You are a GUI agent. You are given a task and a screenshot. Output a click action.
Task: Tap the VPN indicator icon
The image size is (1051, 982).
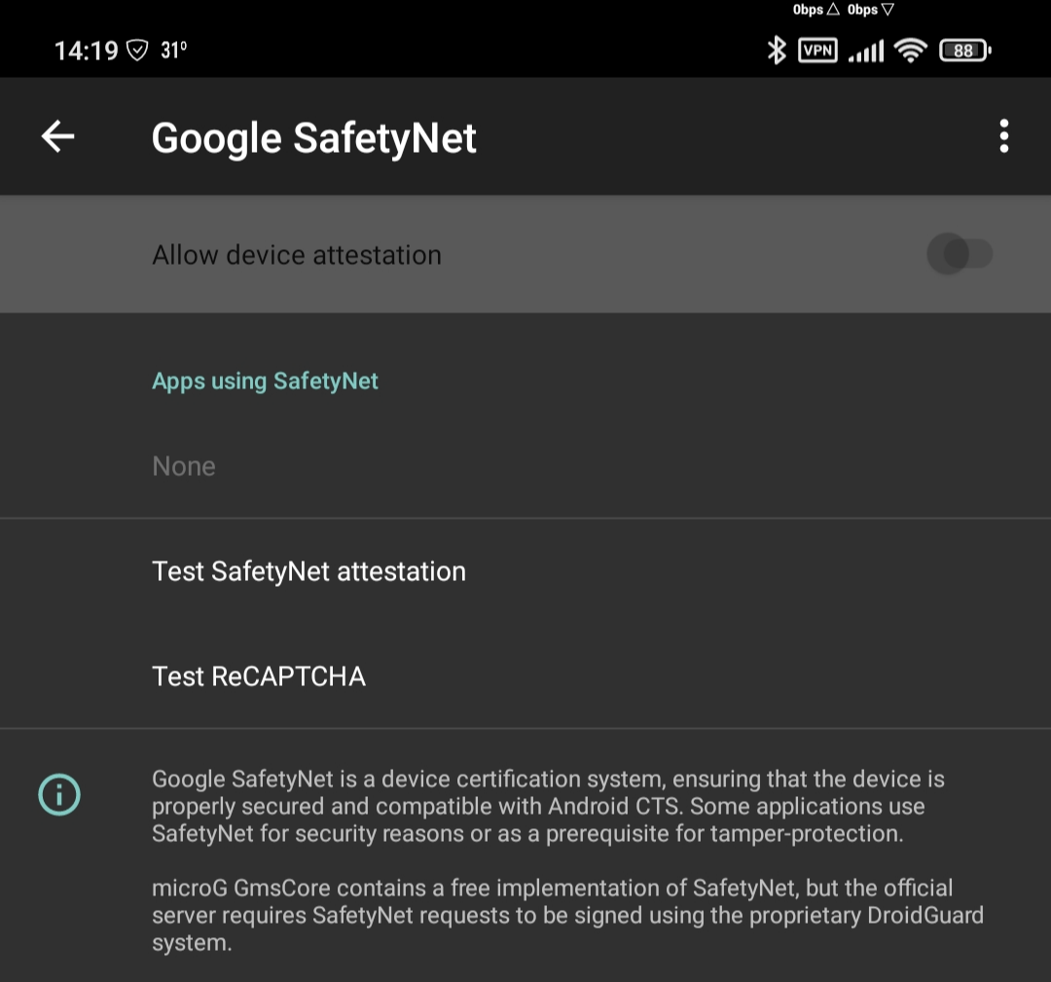817,51
